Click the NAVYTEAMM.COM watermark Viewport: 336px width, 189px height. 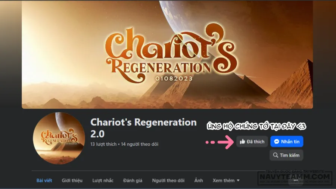295,177
